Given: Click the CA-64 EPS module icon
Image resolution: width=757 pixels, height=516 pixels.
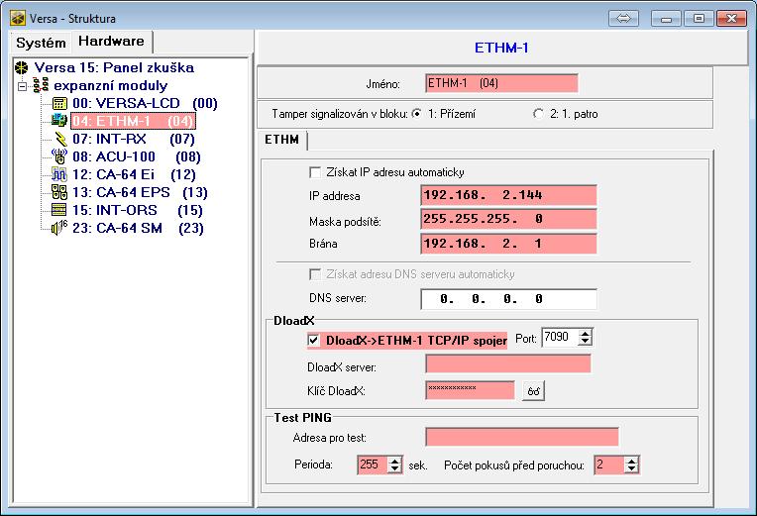Looking at the screenshot, I should click(x=59, y=192).
